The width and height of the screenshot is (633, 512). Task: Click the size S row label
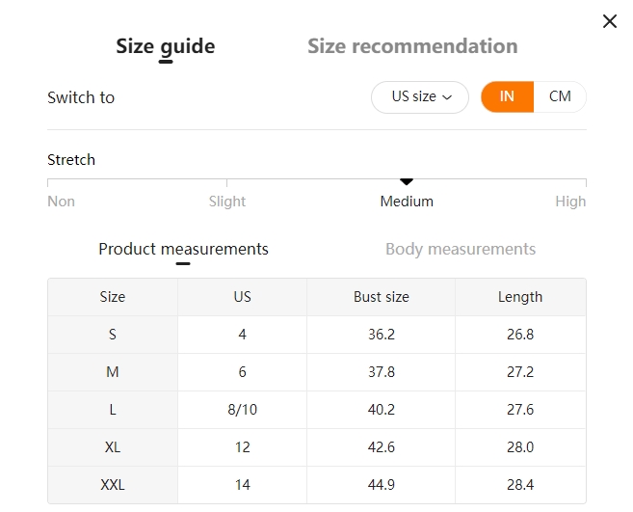pyautogui.click(x=113, y=335)
